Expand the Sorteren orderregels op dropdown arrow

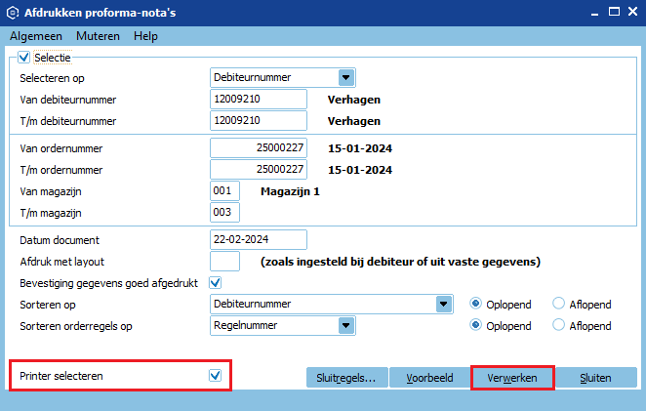click(x=346, y=326)
